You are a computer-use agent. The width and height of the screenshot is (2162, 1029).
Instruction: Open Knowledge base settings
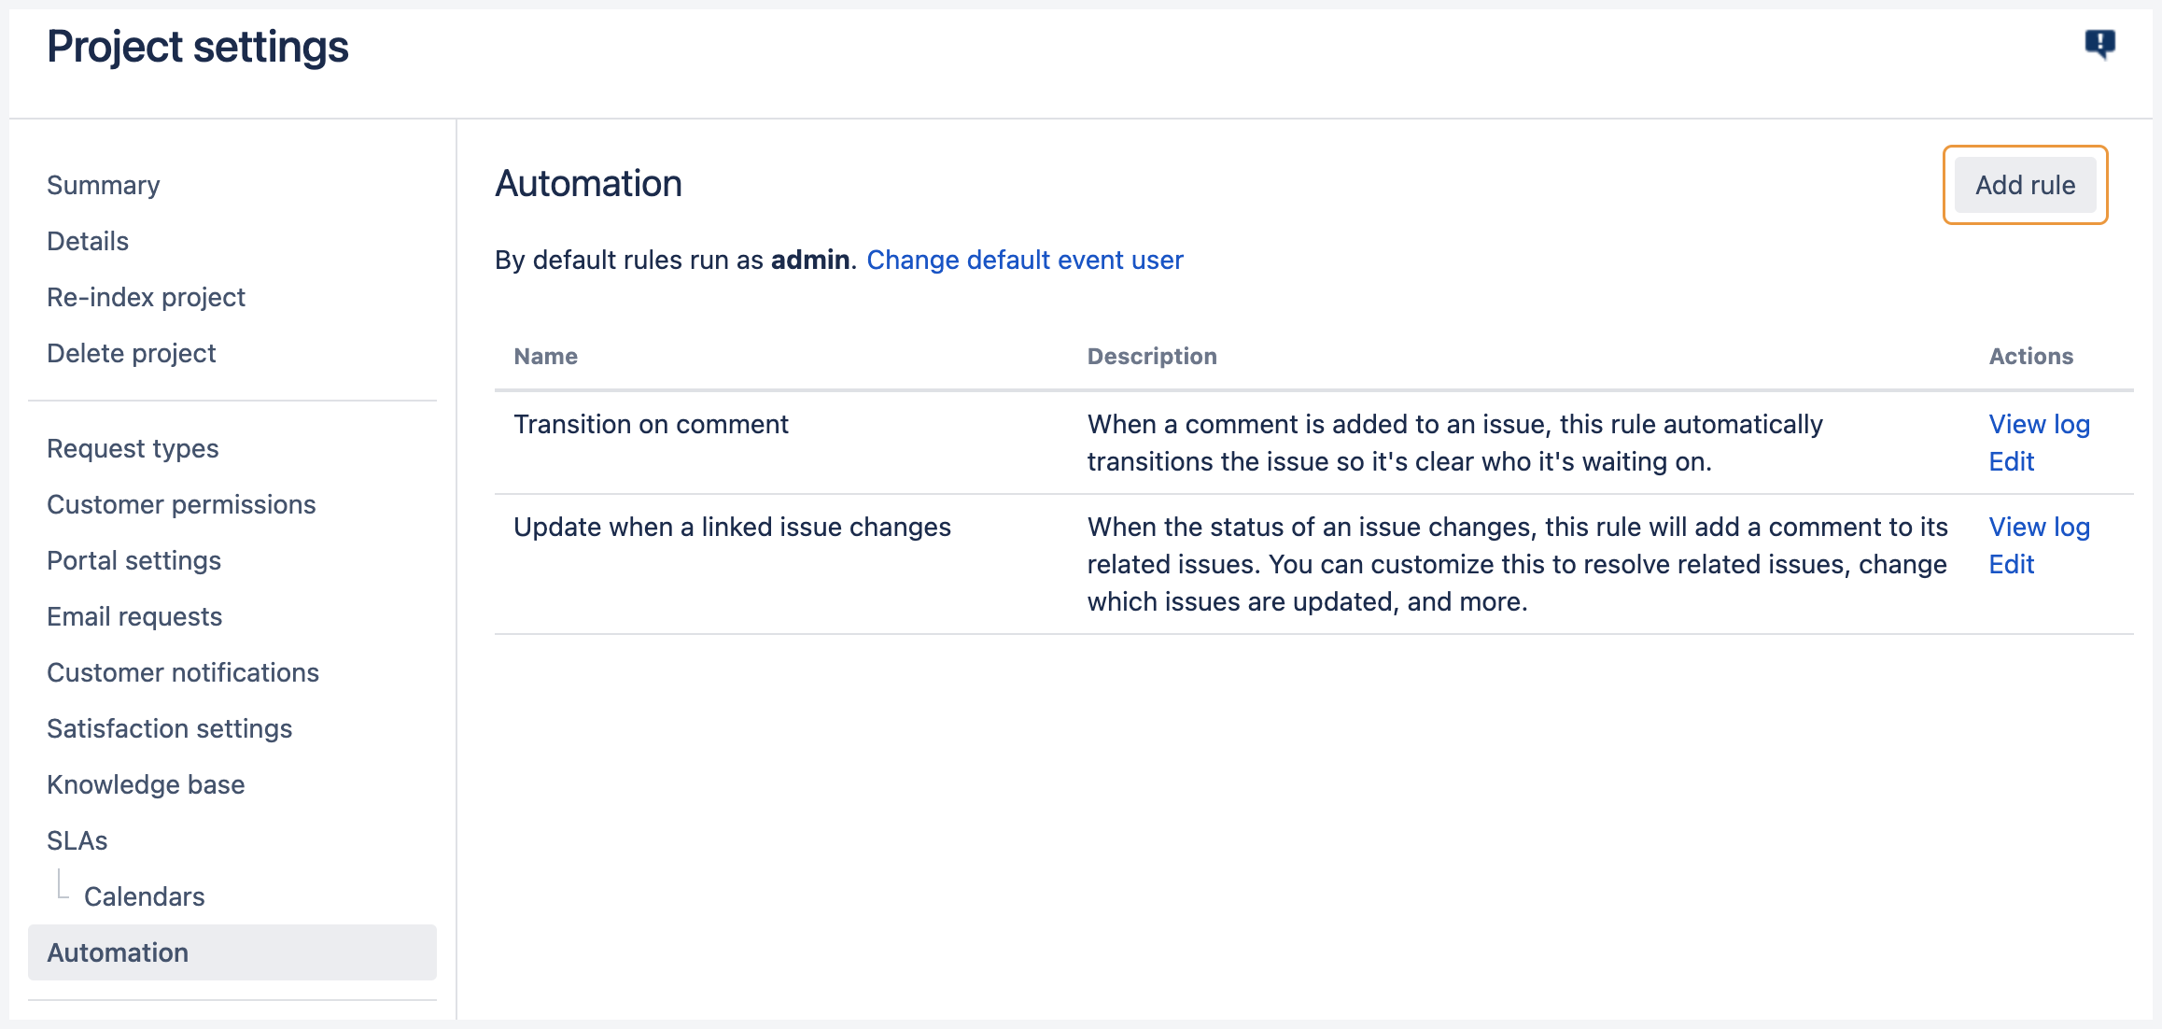pos(146,784)
